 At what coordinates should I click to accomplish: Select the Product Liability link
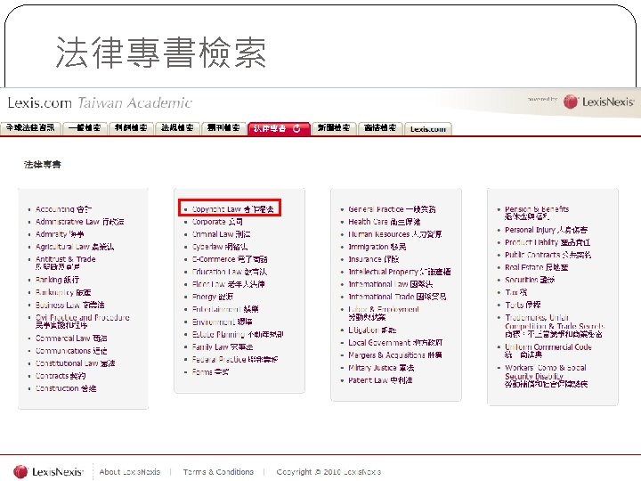[548, 242]
